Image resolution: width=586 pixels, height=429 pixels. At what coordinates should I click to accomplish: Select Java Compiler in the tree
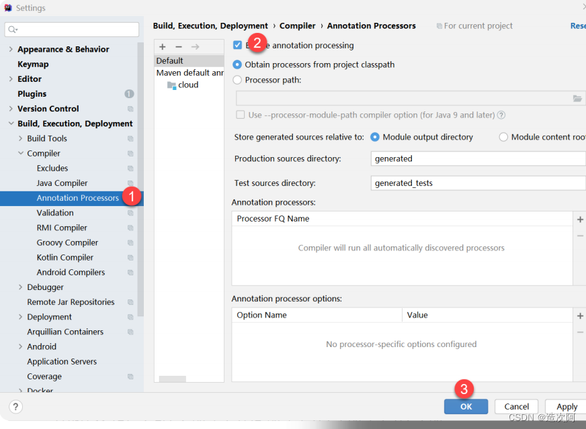coord(62,183)
